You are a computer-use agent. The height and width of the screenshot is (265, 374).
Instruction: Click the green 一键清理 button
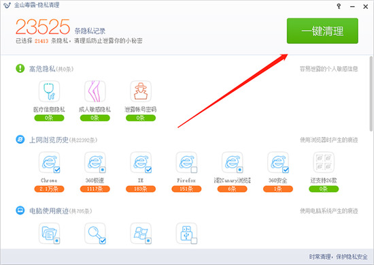tap(322, 31)
